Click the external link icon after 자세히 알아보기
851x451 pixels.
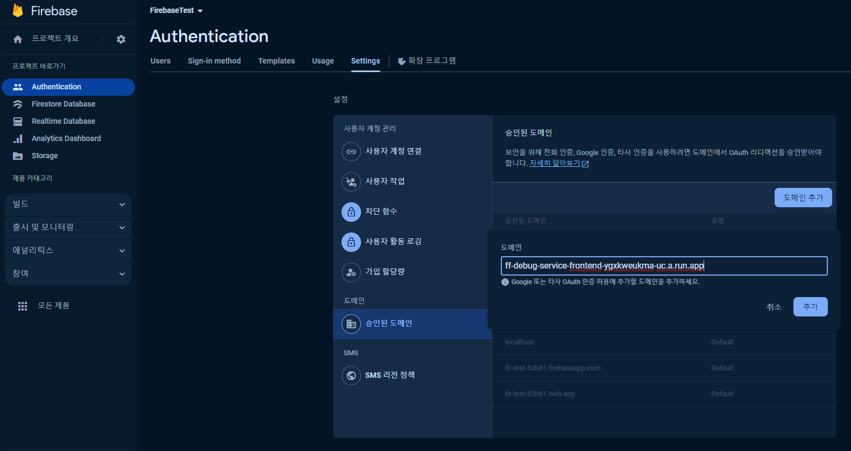click(585, 164)
